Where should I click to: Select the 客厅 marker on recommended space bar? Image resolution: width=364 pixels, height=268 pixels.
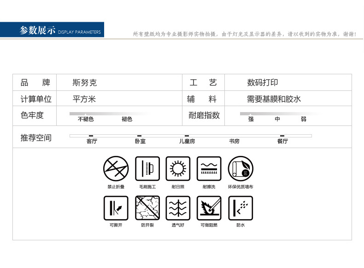(x=91, y=136)
